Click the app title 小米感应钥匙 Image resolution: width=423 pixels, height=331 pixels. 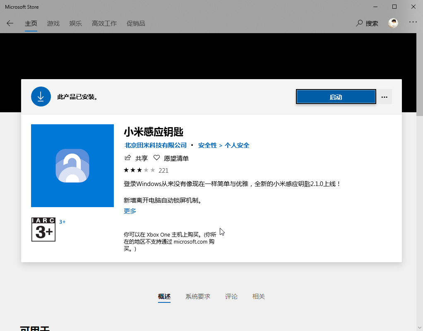pyautogui.click(x=154, y=132)
